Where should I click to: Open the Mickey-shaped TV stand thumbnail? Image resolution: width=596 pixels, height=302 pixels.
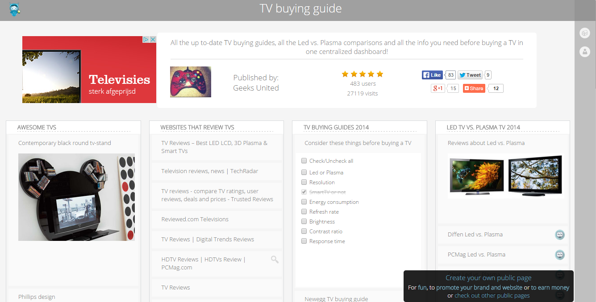click(x=76, y=197)
